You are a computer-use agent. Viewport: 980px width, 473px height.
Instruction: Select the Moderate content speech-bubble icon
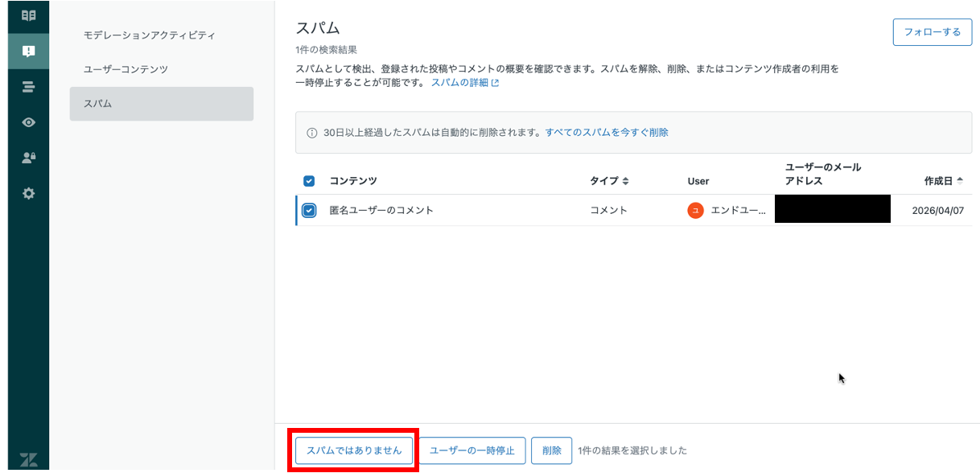pos(28,51)
